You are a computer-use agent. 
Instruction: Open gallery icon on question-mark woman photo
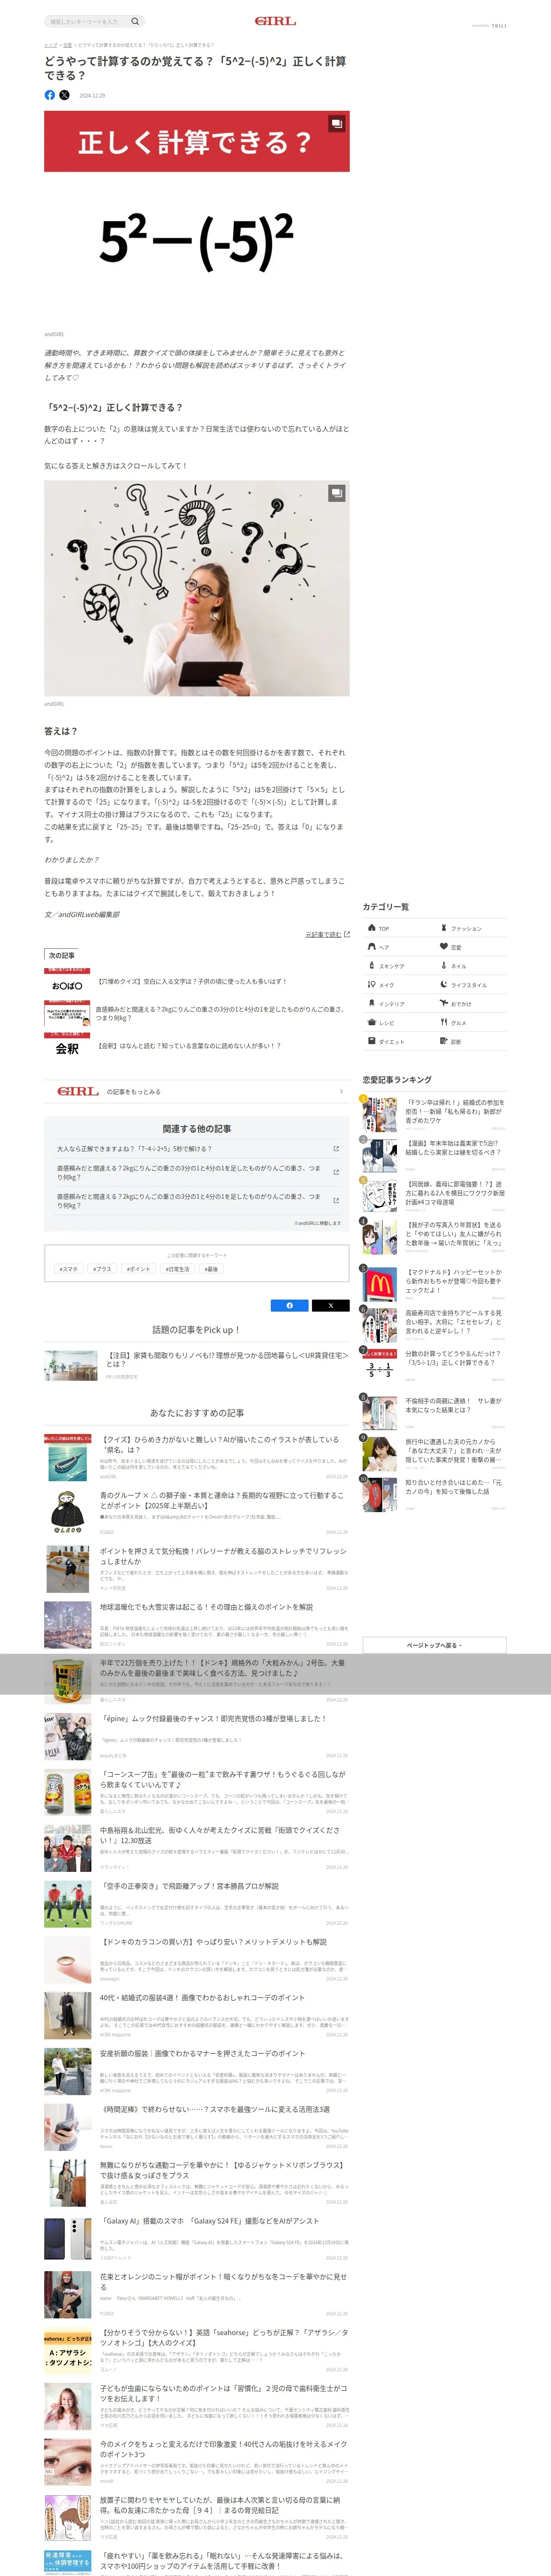337,492
